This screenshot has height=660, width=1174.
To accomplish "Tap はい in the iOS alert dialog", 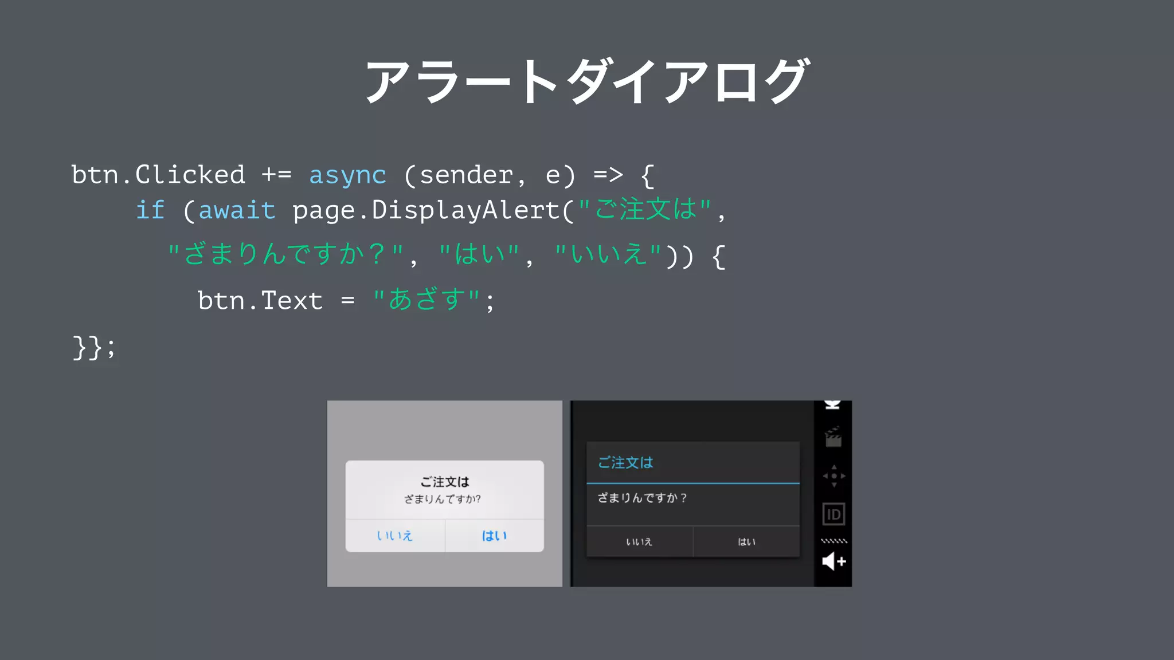I will pyautogui.click(x=494, y=536).
